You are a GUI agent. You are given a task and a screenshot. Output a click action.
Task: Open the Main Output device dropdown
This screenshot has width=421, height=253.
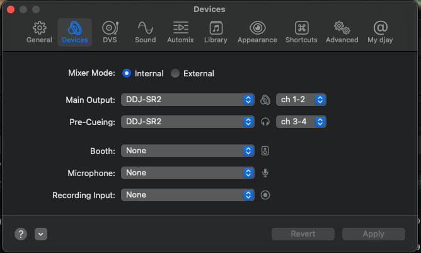coord(187,100)
